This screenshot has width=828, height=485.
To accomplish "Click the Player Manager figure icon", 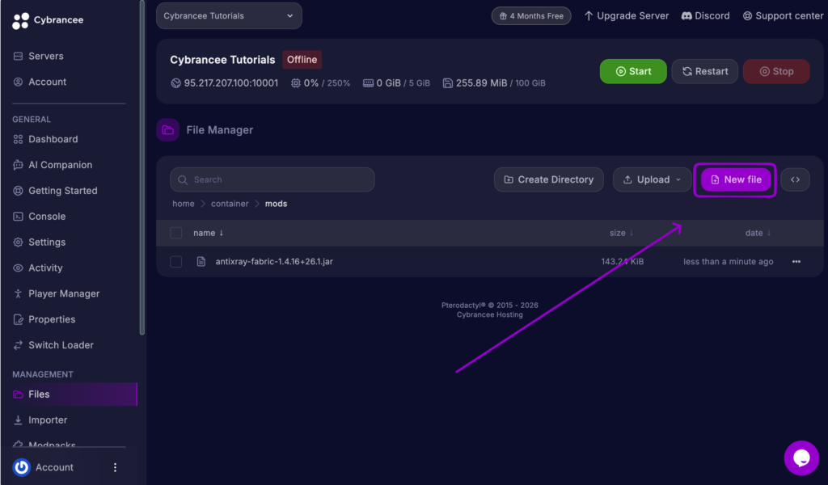I will point(18,294).
